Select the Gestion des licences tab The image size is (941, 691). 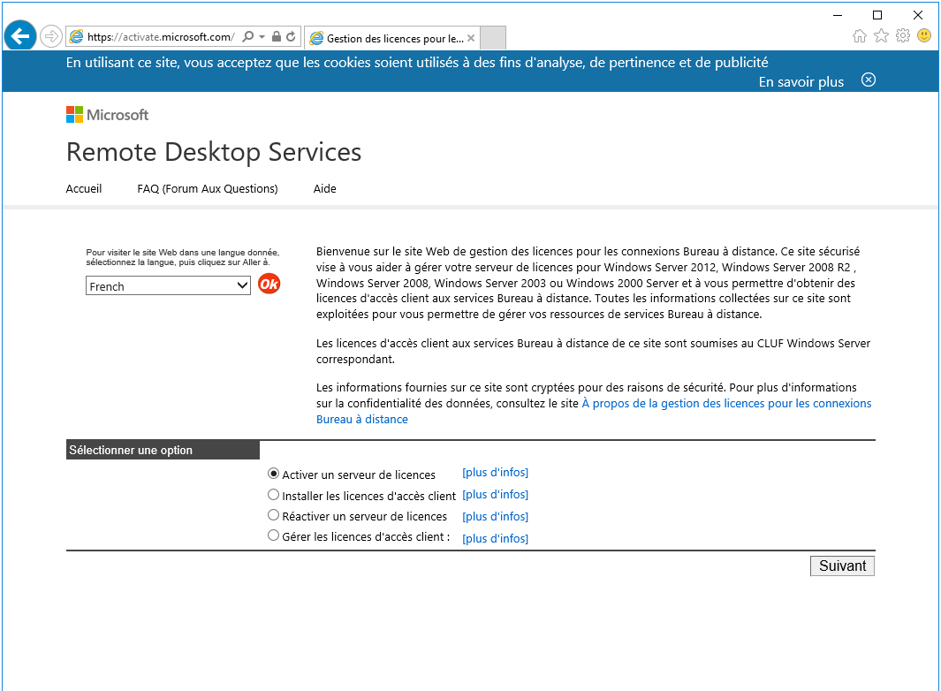coord(392,38)
